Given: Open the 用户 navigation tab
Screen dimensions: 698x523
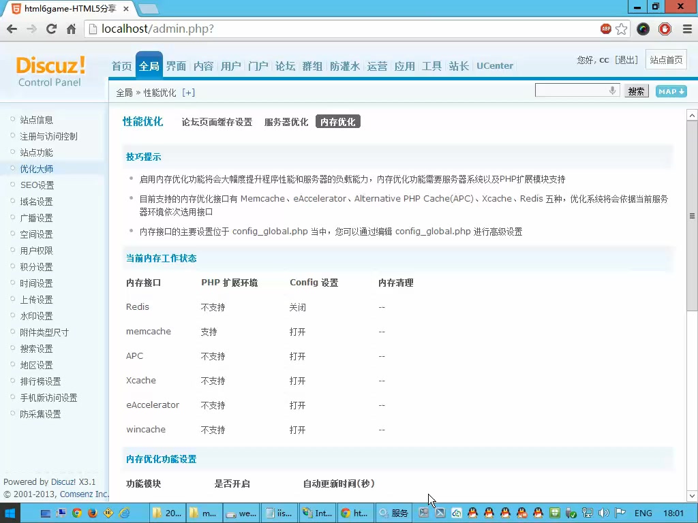Looking at the screenshot, I should pos(230,66).
